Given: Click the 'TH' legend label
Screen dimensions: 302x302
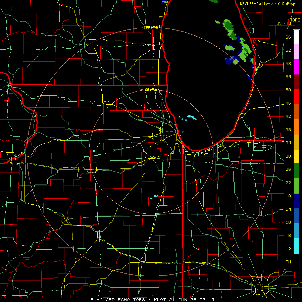Looking at the screenshot, I should (x=288, y=262).
